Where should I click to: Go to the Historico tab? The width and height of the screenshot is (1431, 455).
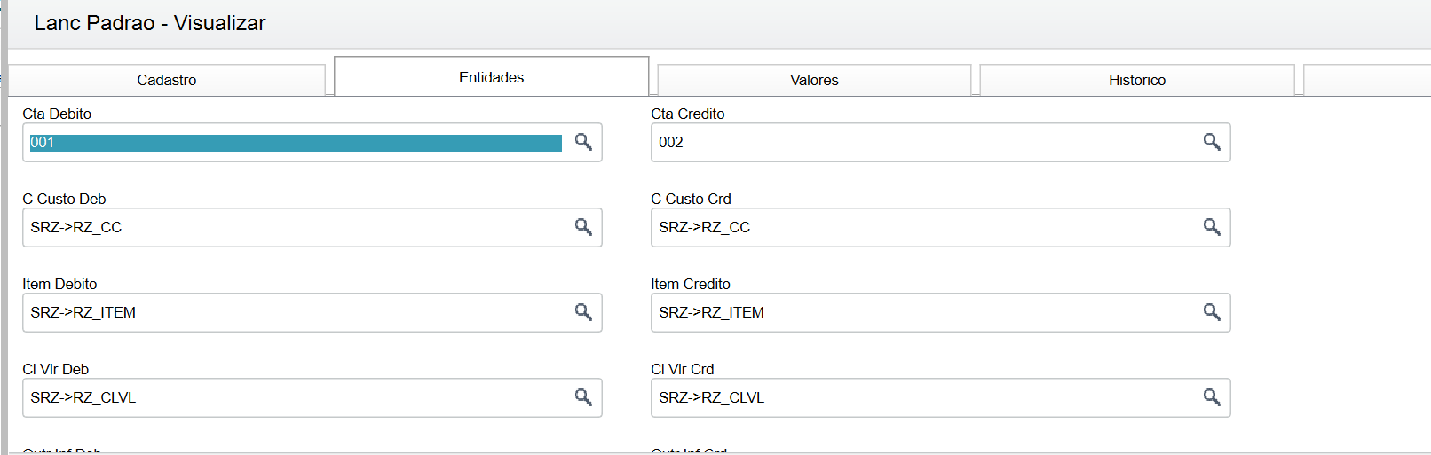pyautogui.click(x=1137, y=80)
